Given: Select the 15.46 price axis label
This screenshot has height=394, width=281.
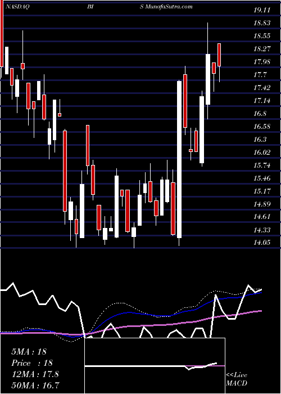Looking at the screenshot, I should (262, 178).
